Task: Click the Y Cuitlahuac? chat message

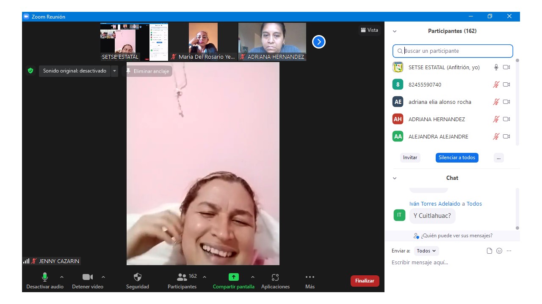Action: coord(432,216)
